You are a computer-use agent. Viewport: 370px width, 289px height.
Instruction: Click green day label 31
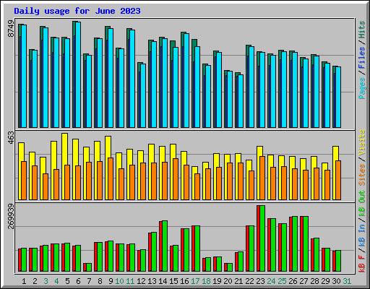347,281
